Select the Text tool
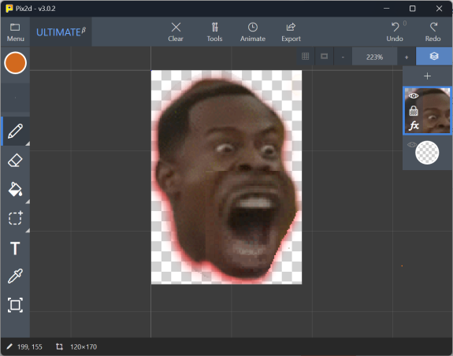This screenshot has height=356, width=453. click(15, 248)
